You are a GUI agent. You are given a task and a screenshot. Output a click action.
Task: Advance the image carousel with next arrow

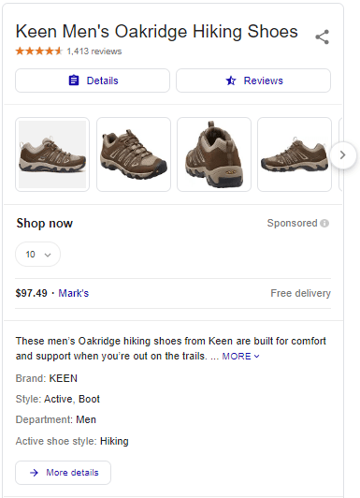(343, 155)
